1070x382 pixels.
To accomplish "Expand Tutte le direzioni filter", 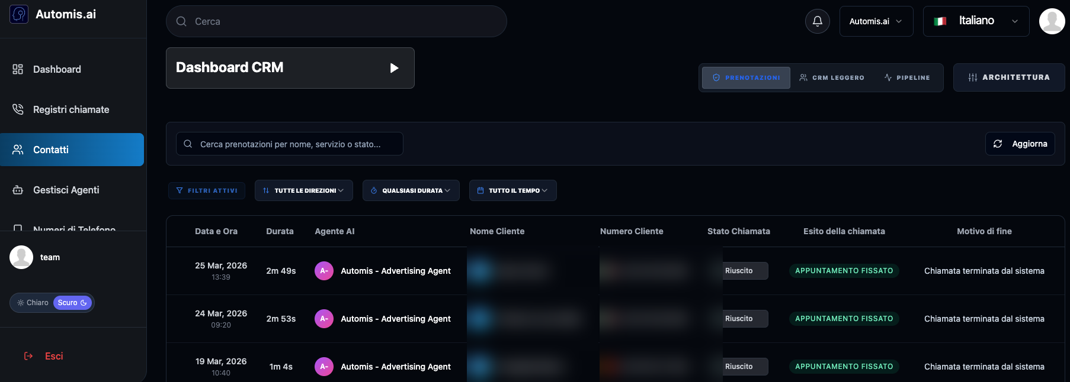I will click(304, 190).
